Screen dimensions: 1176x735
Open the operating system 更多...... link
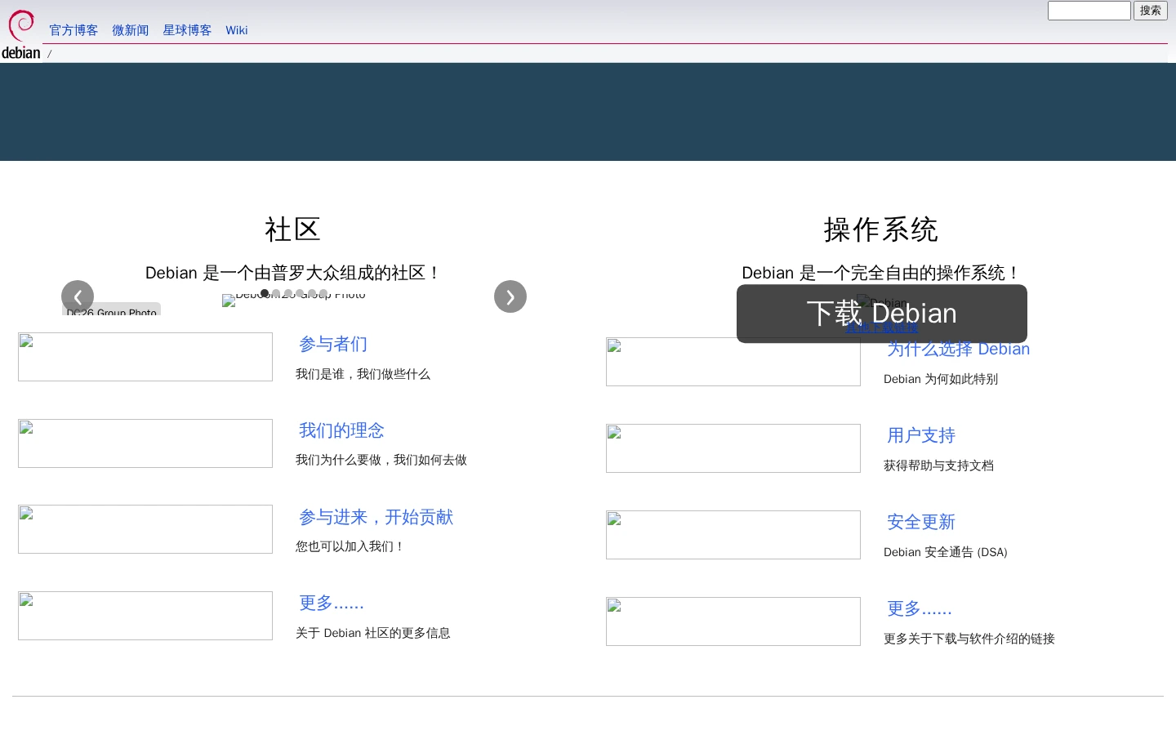point(920,608)
